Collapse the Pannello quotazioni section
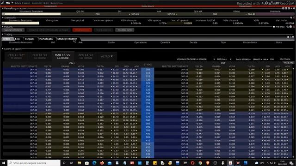This screenshot has width=296, height=166. tap(3, 8)
